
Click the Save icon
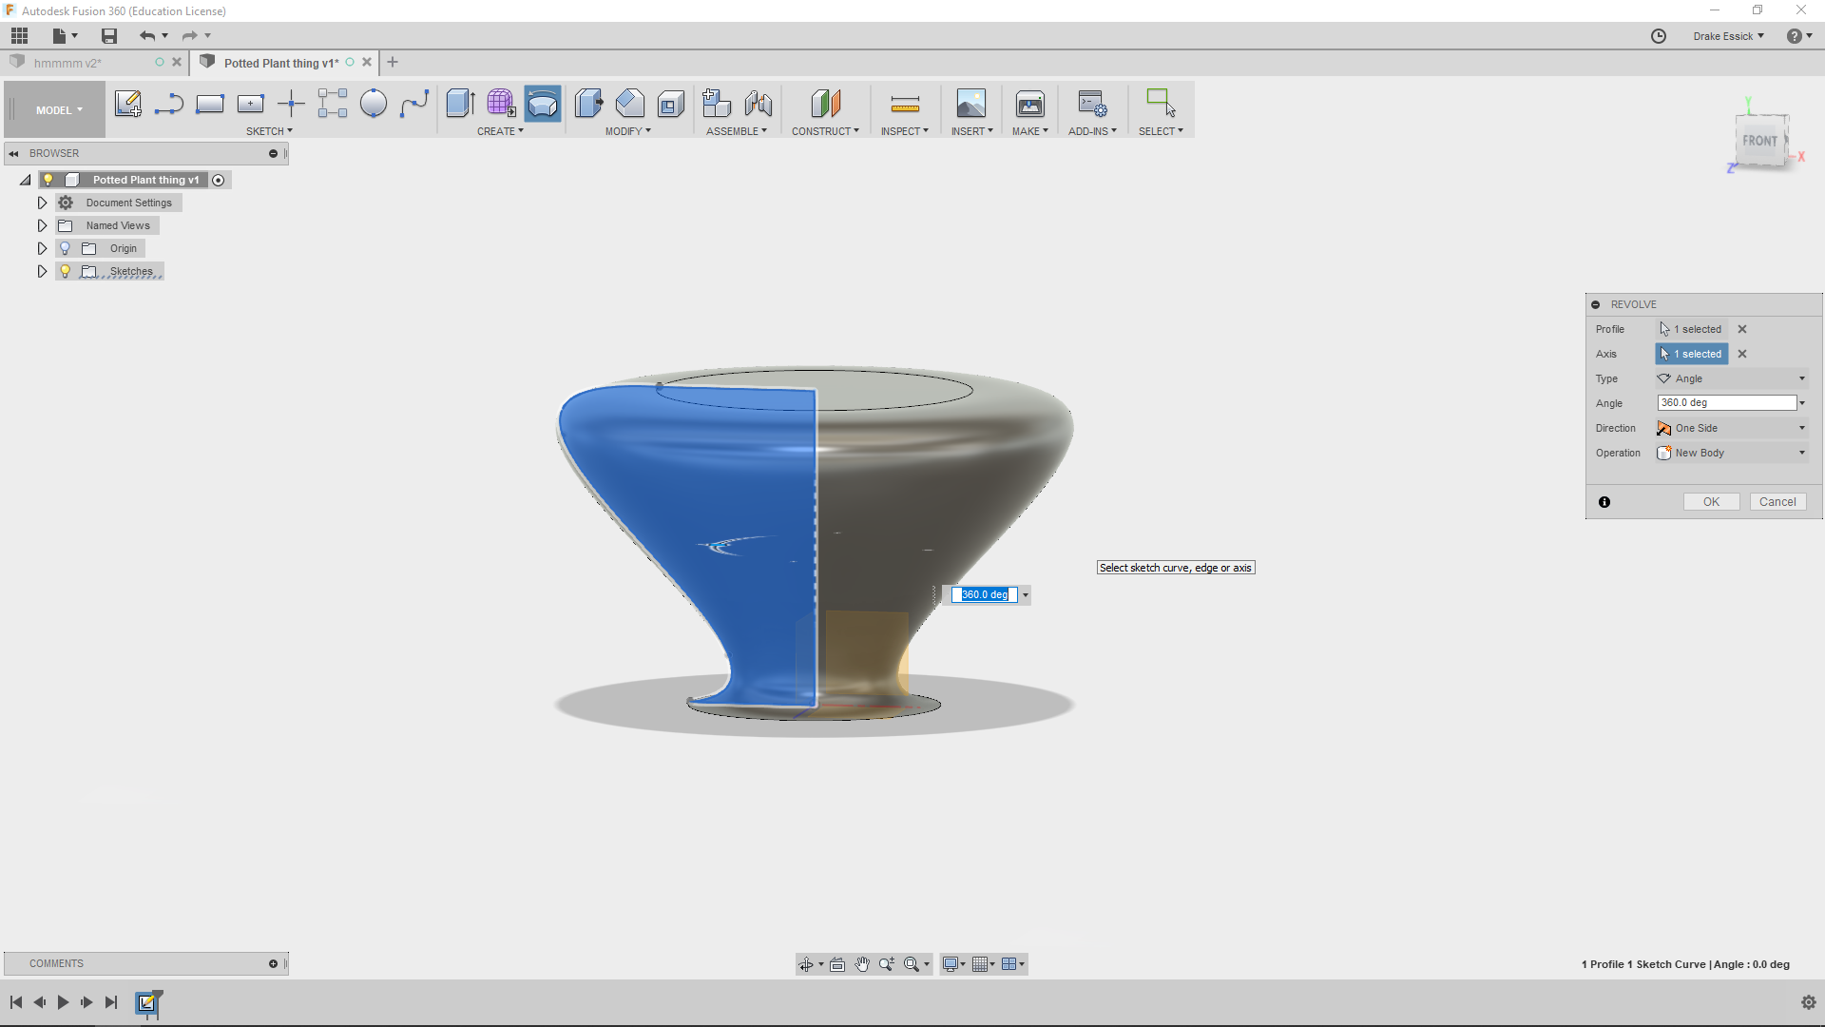109,36
